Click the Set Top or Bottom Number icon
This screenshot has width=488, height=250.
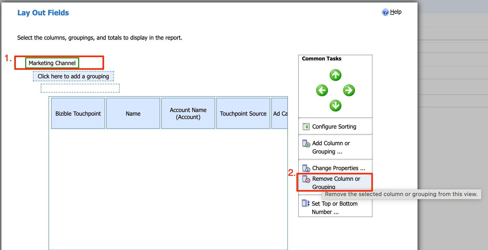pos(306,203)
